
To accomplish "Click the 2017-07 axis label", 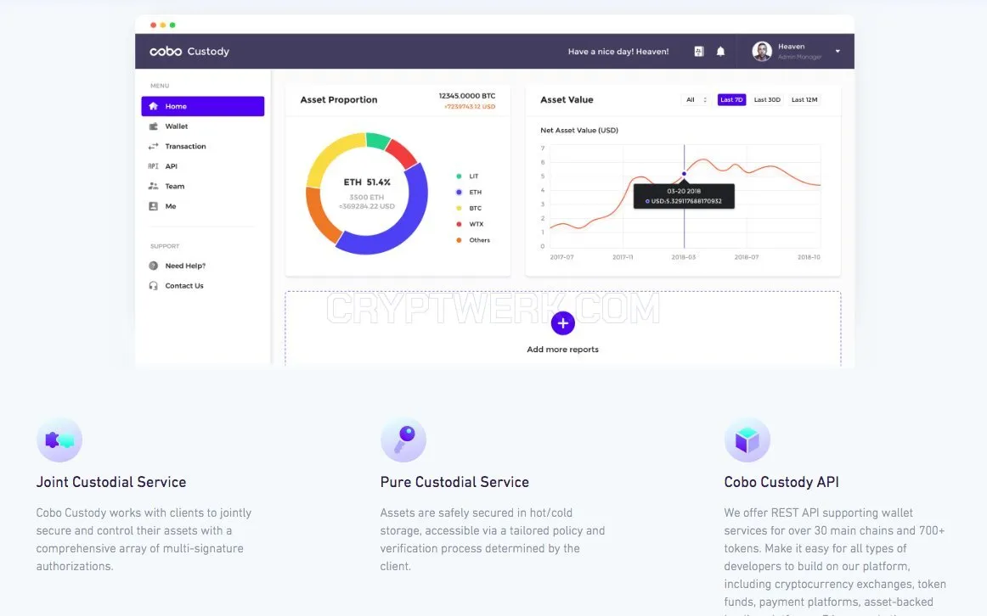I will coord(562,257).
